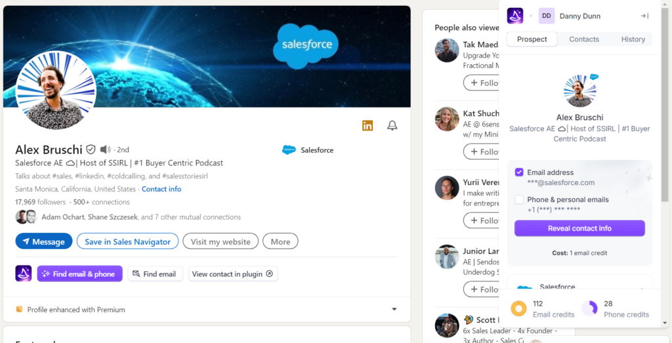Click the Alex Bruschi name heading on profile
Image resolution: width=672 pixels, height=343 pixels.
coord(49,150)
